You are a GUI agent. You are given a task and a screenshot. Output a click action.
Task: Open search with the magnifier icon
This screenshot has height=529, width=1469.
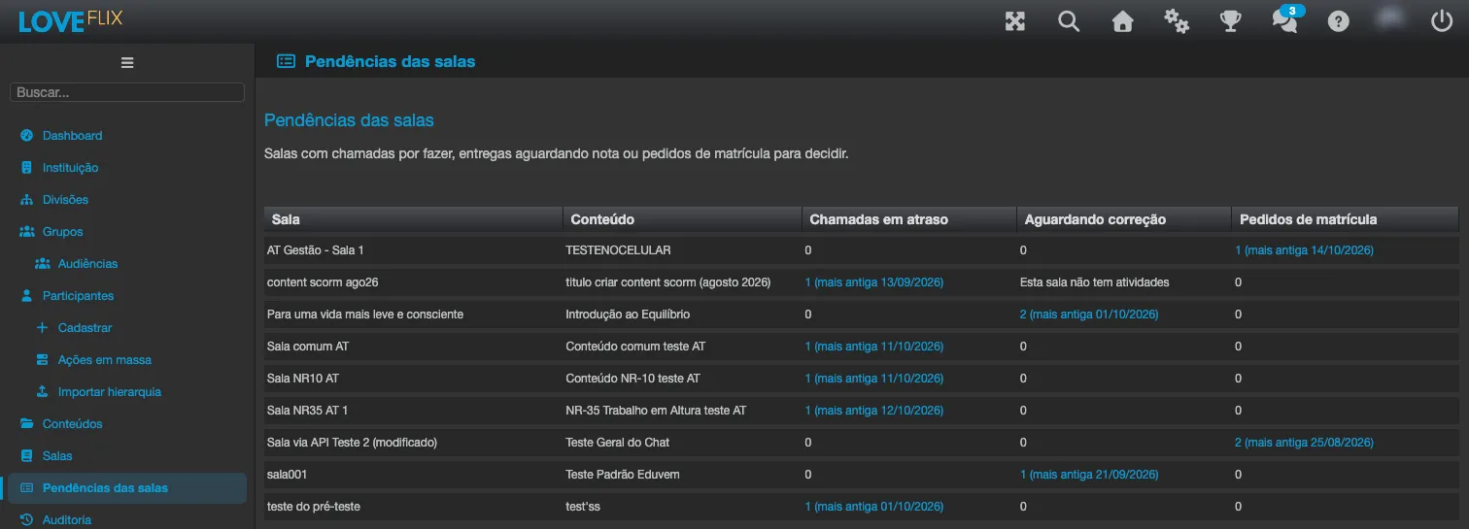coord(1069,21)
